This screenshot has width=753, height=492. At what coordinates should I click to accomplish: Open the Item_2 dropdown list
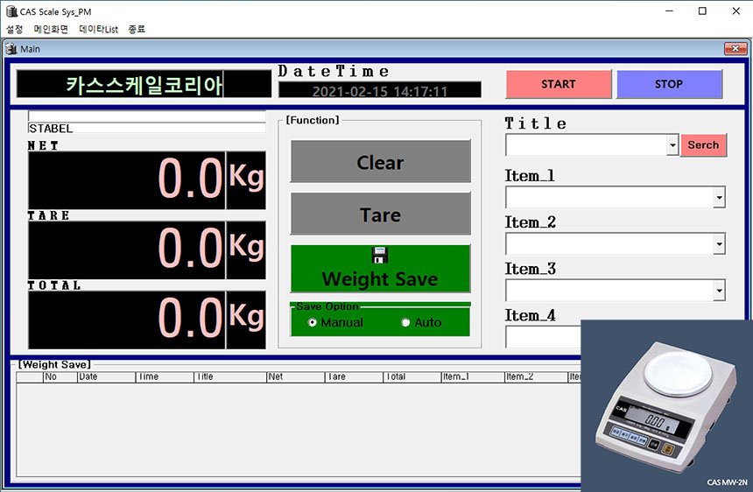[x=719, y=244]
